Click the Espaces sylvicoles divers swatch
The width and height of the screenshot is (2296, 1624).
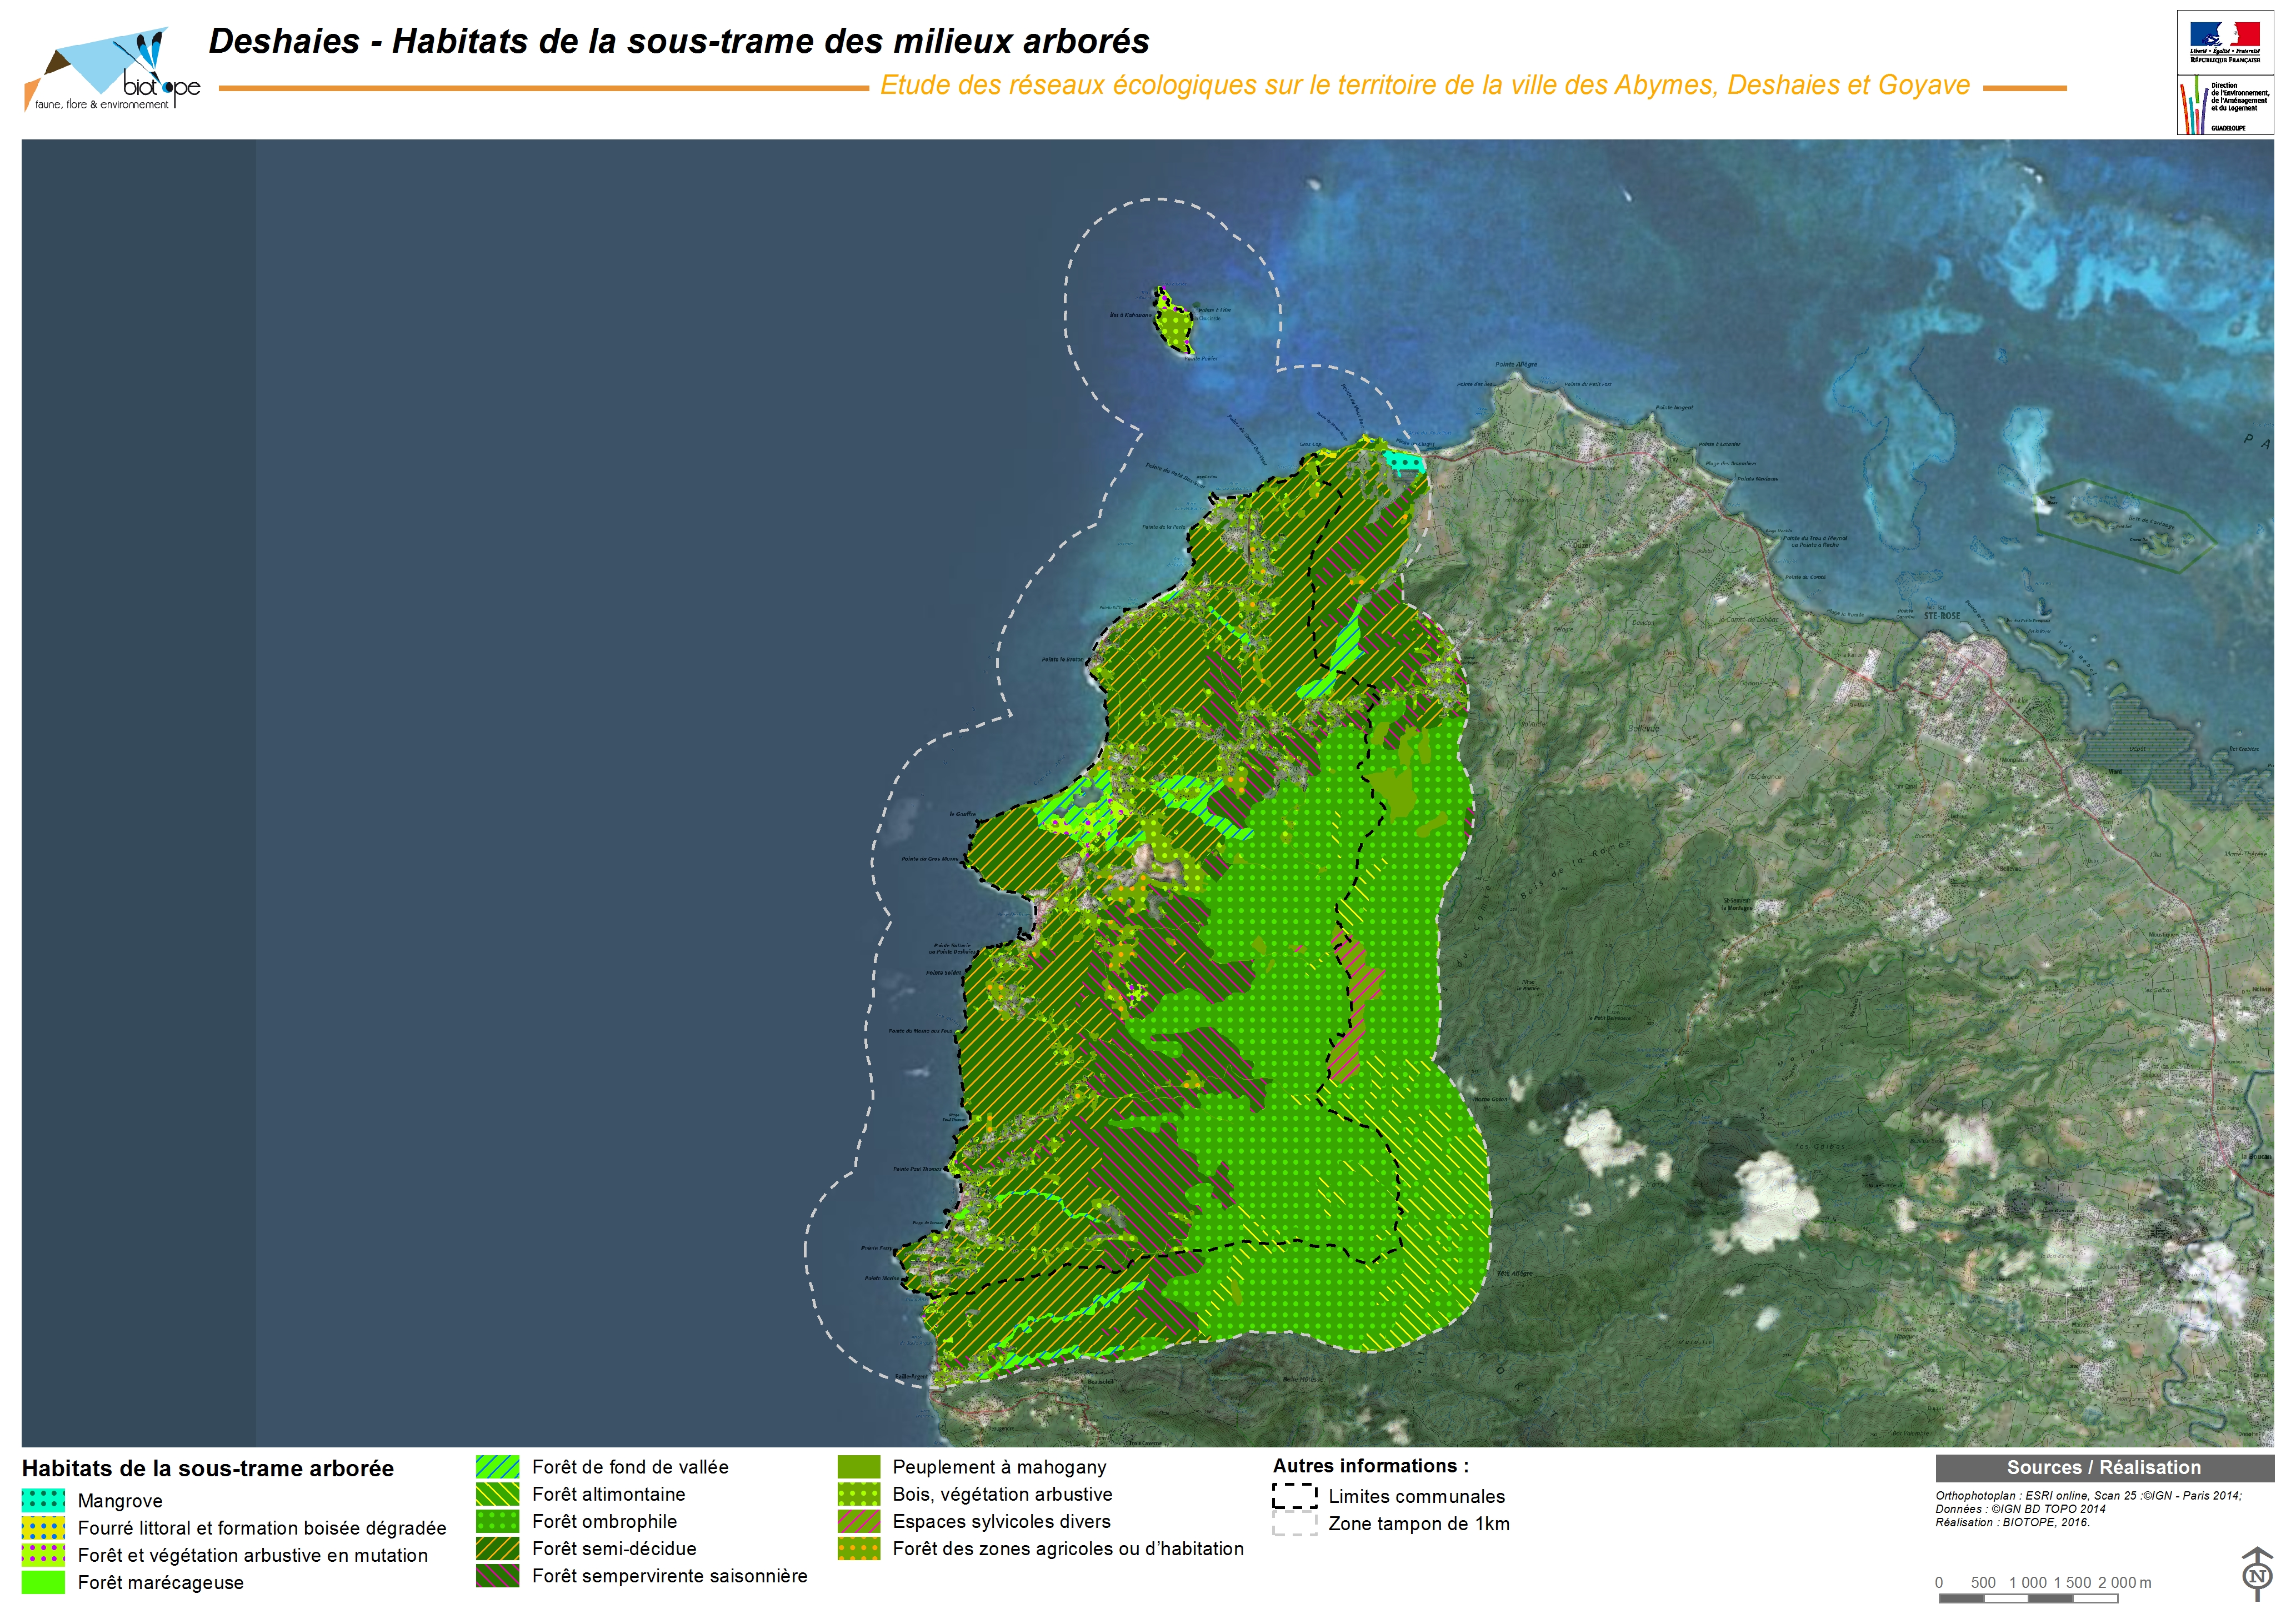pos(858,1521)
